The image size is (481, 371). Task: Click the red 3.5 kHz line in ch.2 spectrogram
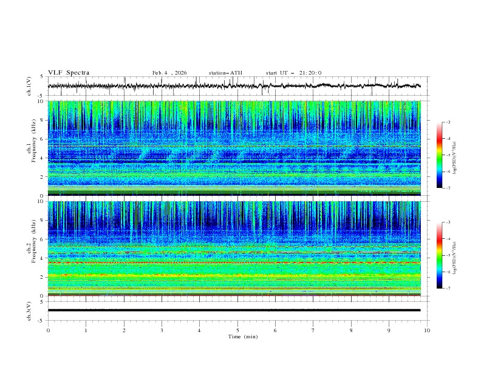click(x=234, y=262)
